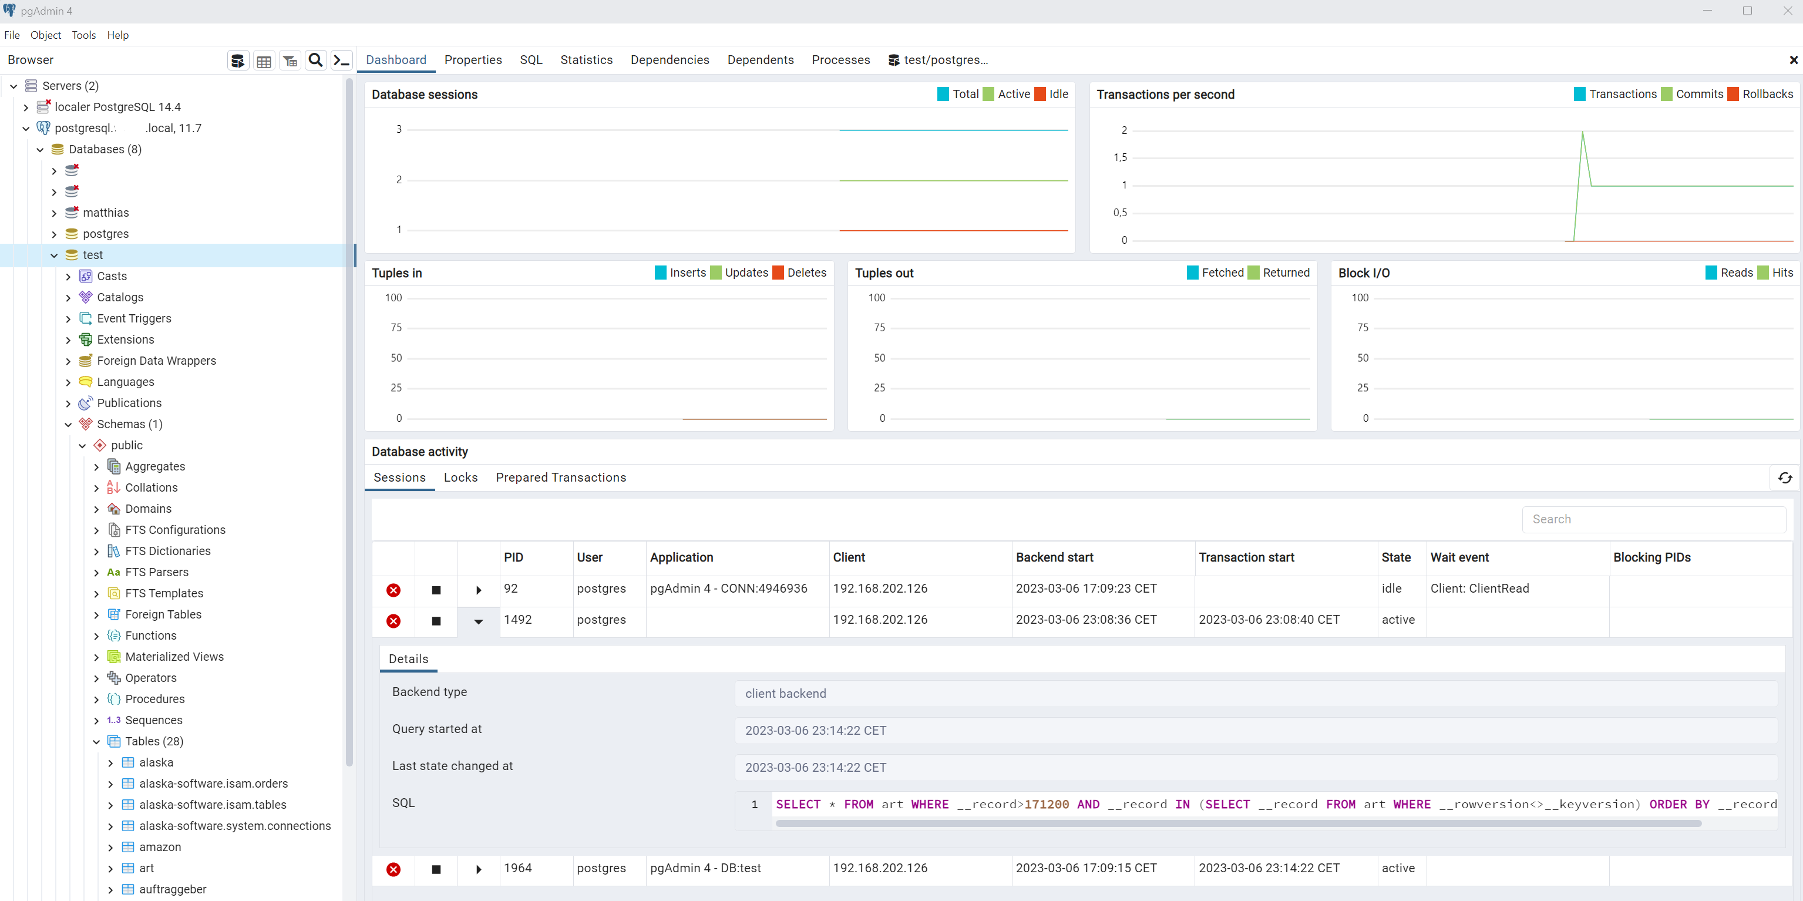Open the Dependents tab
This screenshot has width=1803, height=901.
[761, 60]
